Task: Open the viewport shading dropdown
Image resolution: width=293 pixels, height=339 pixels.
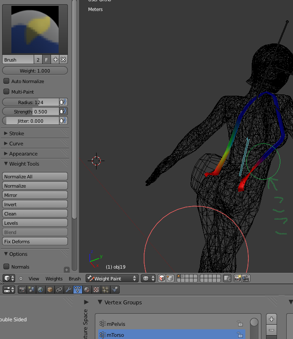Action: [148, 278]
